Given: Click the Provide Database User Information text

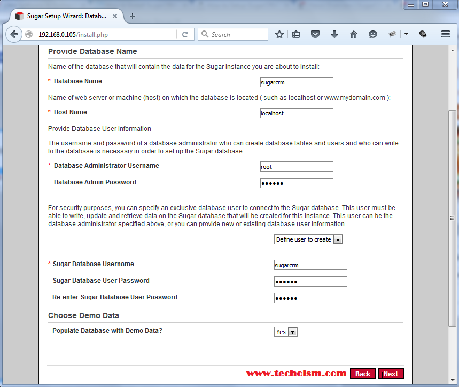Looking at the screenshot, I should click(99, 129).
